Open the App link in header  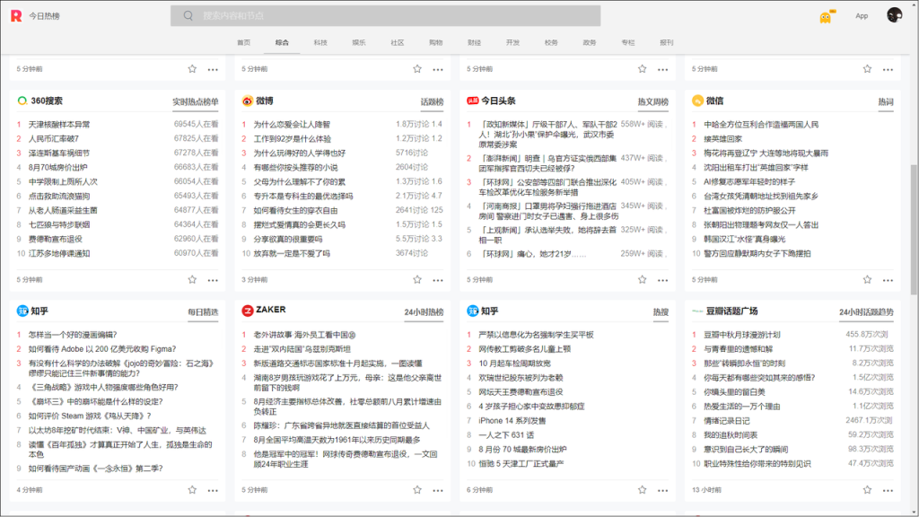coord(862,16)
